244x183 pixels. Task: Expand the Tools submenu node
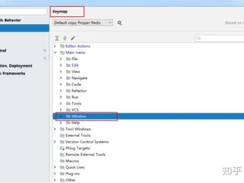pyautogui.click(x=61, y=103)
